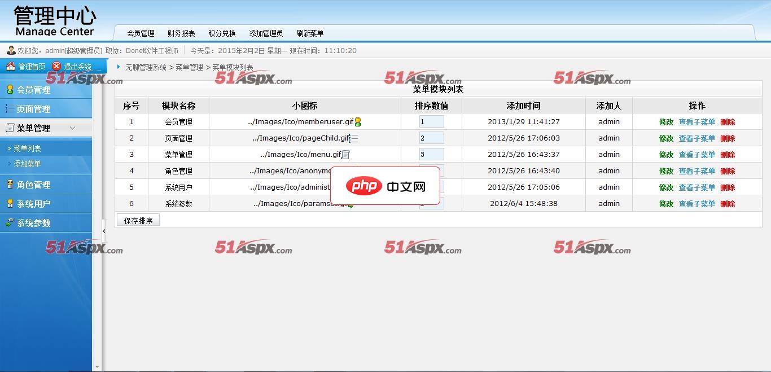Click the sort value field for 页面管理
The height and width of the screenshot is (372, 771).
(431, 138)
